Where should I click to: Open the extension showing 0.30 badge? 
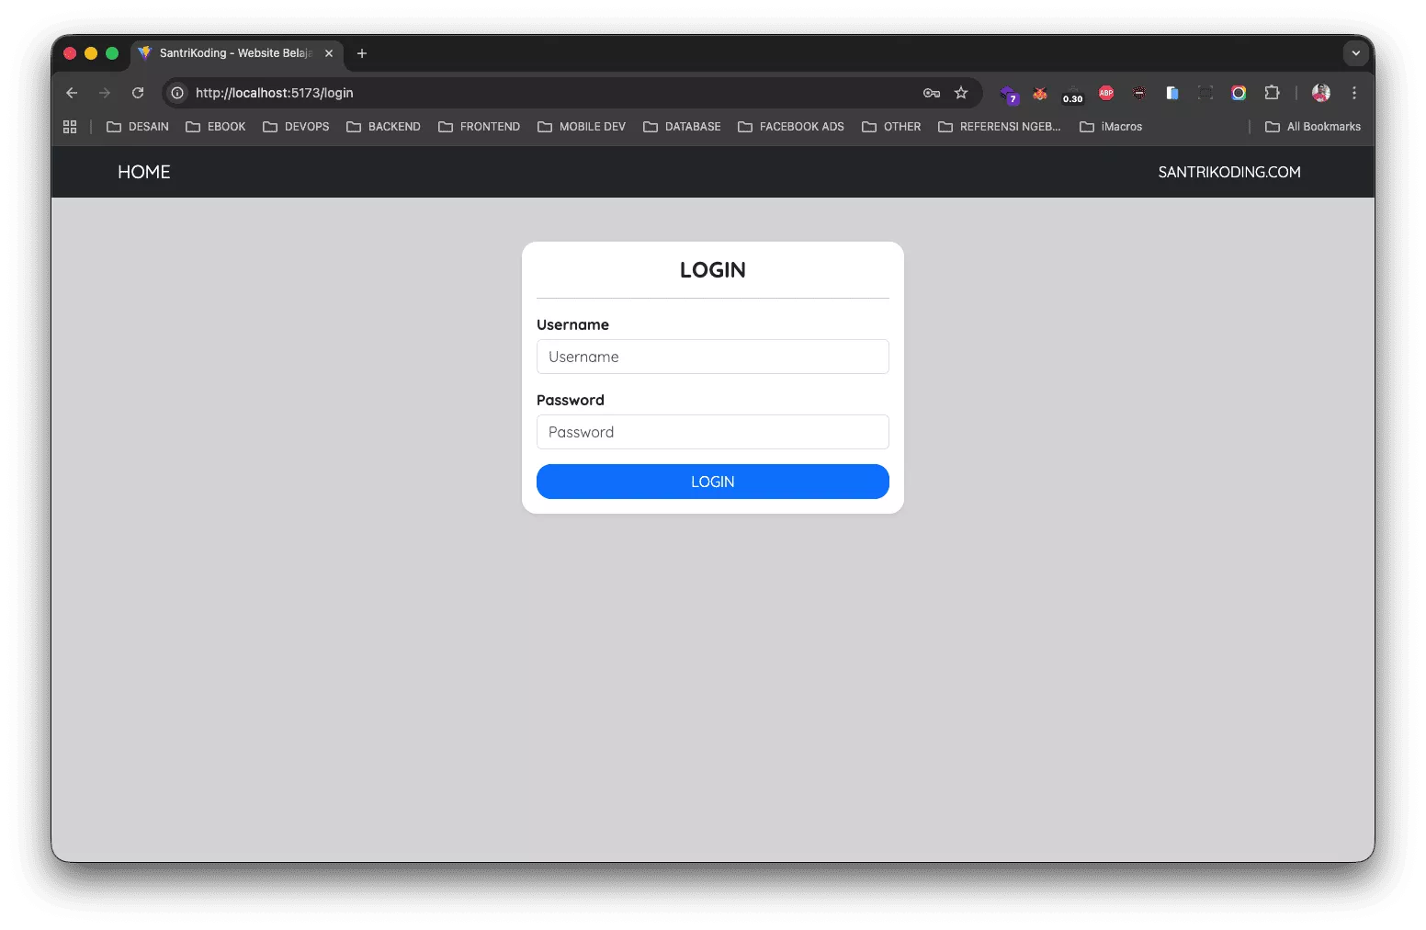1072,95
